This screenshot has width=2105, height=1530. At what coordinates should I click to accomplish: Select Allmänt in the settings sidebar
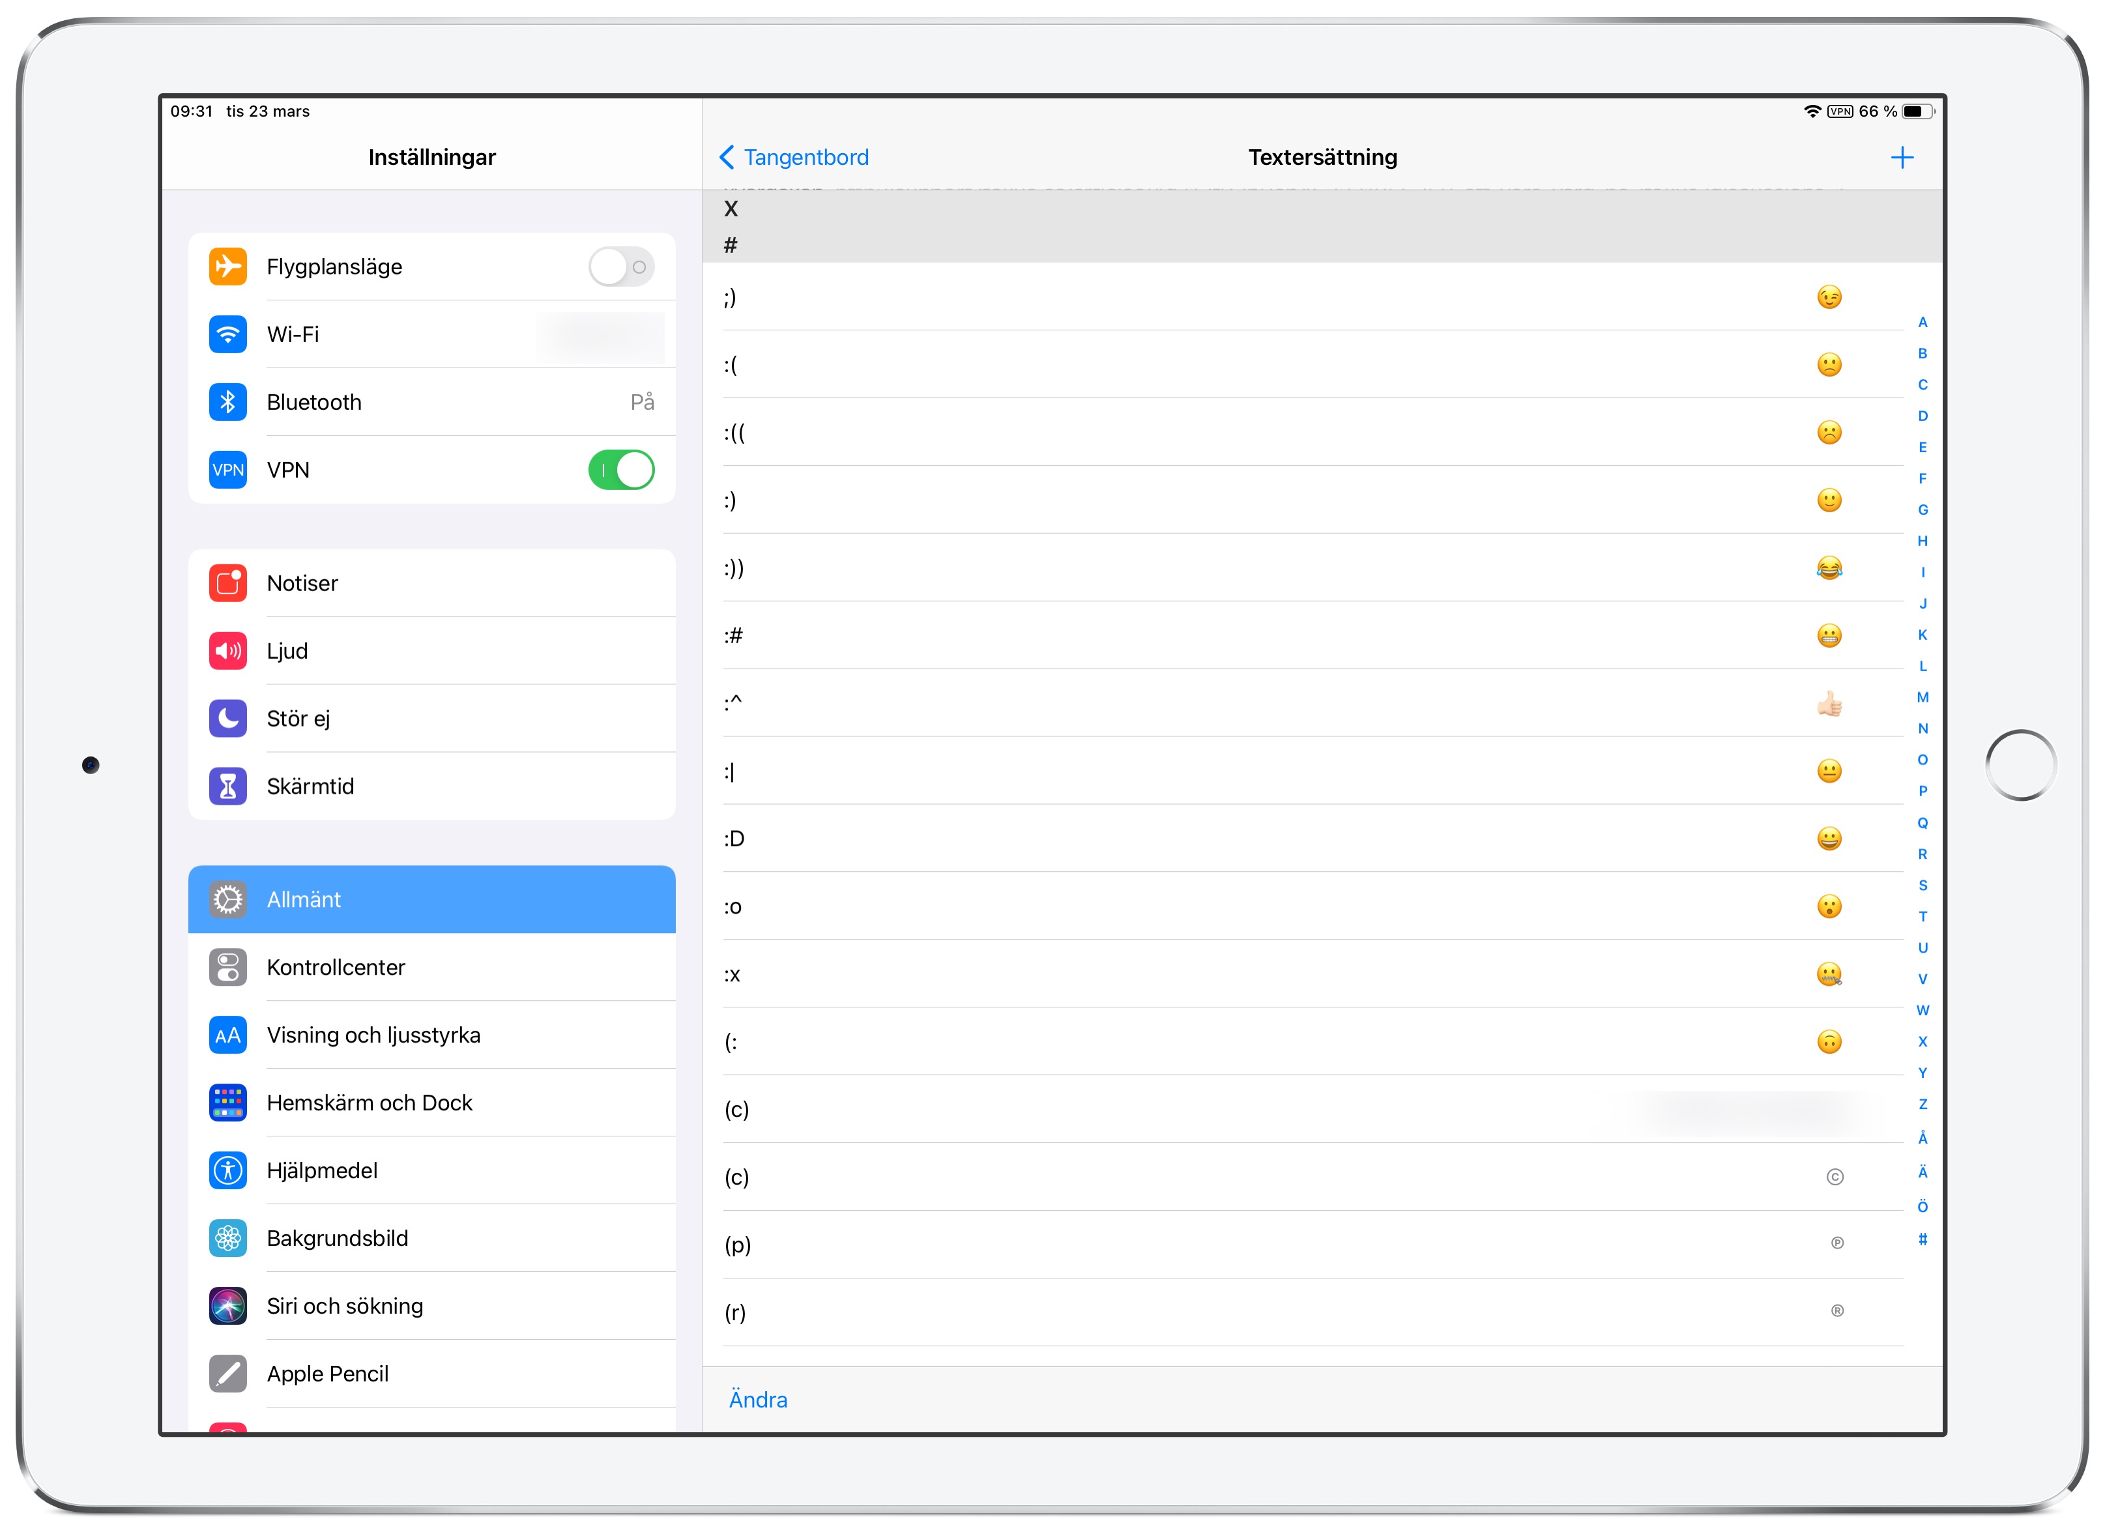pos(431,899)
